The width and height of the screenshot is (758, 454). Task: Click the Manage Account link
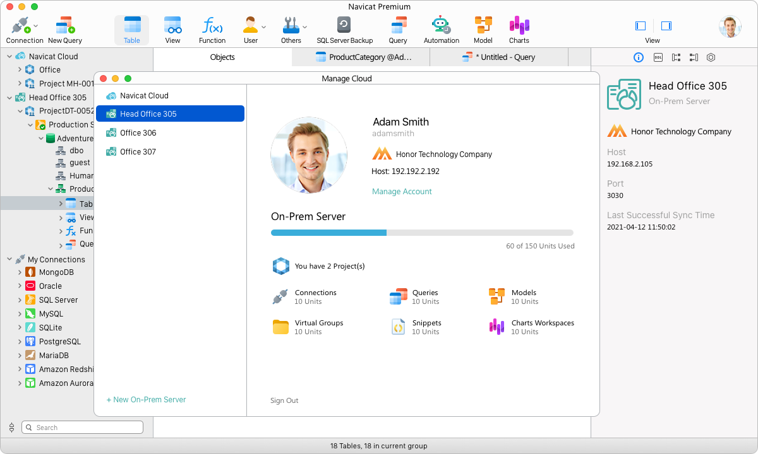coord(402,192)
